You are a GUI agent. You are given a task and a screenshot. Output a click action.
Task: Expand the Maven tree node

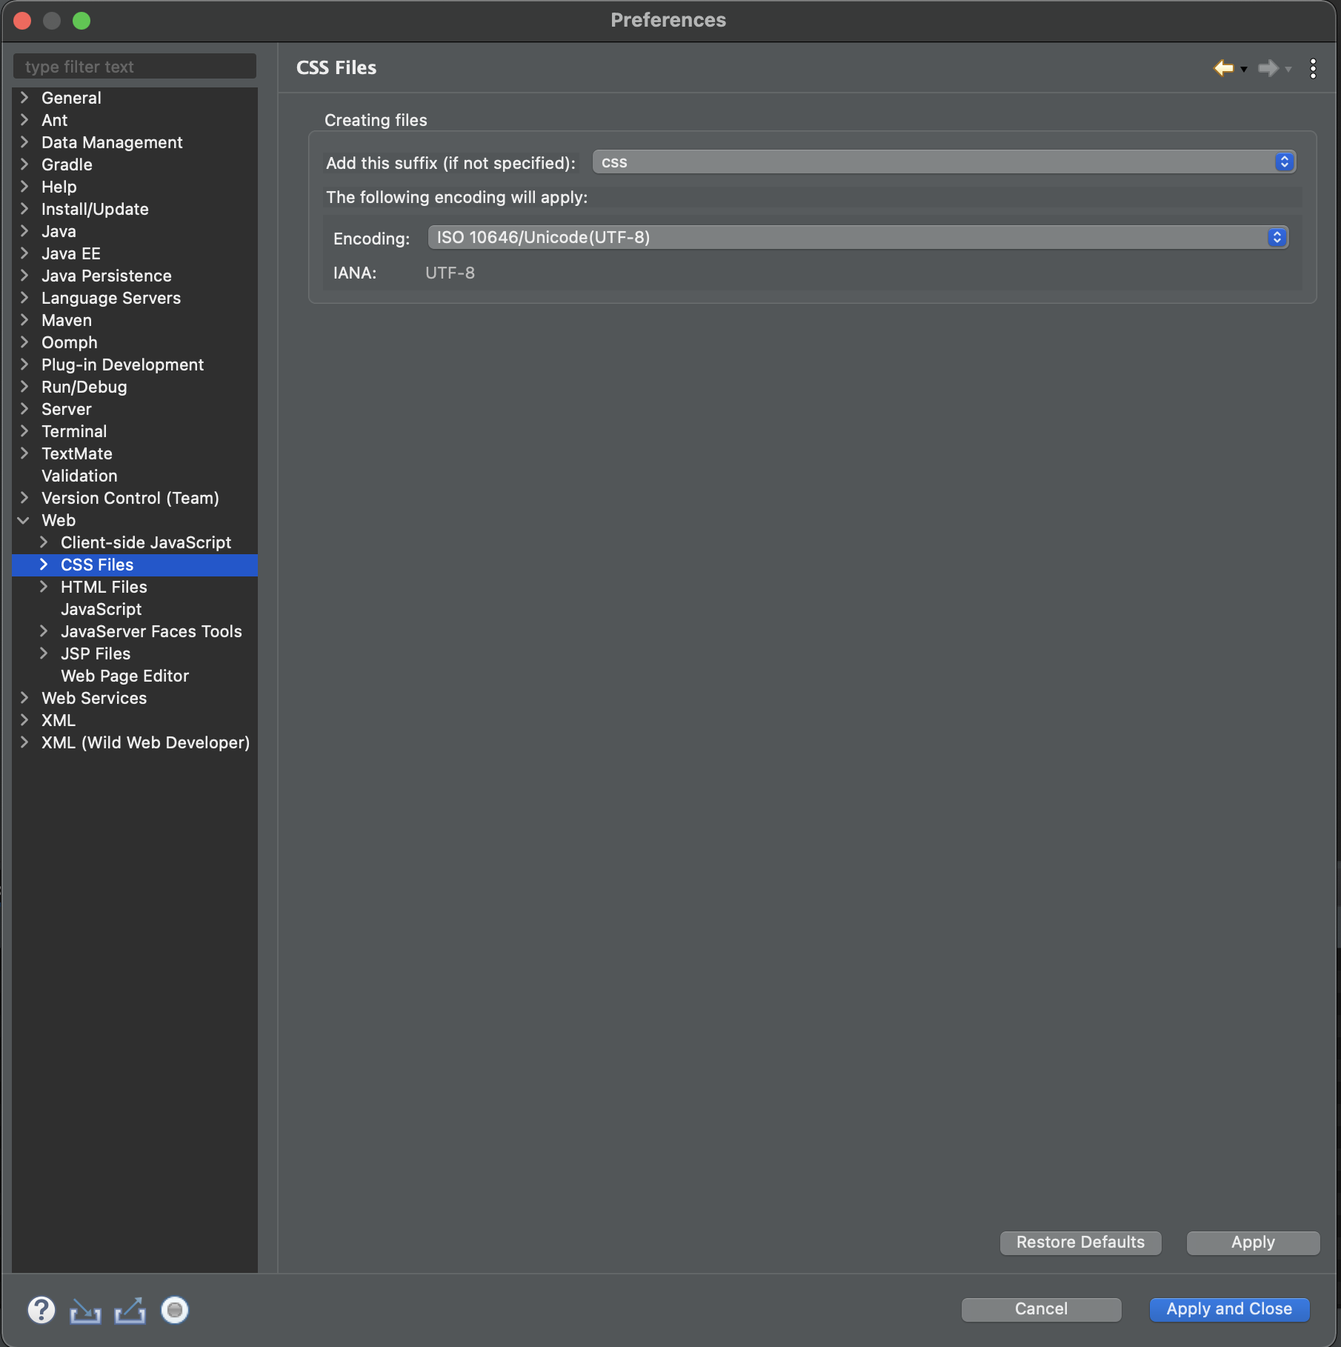[24, 320]
